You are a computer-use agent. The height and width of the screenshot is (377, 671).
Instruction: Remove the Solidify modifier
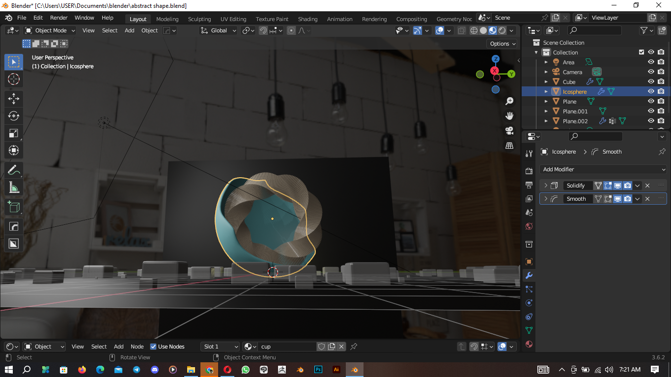pyautogui.click(x=647, y=186)
